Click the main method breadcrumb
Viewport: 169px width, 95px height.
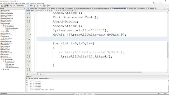click(41, 74)
